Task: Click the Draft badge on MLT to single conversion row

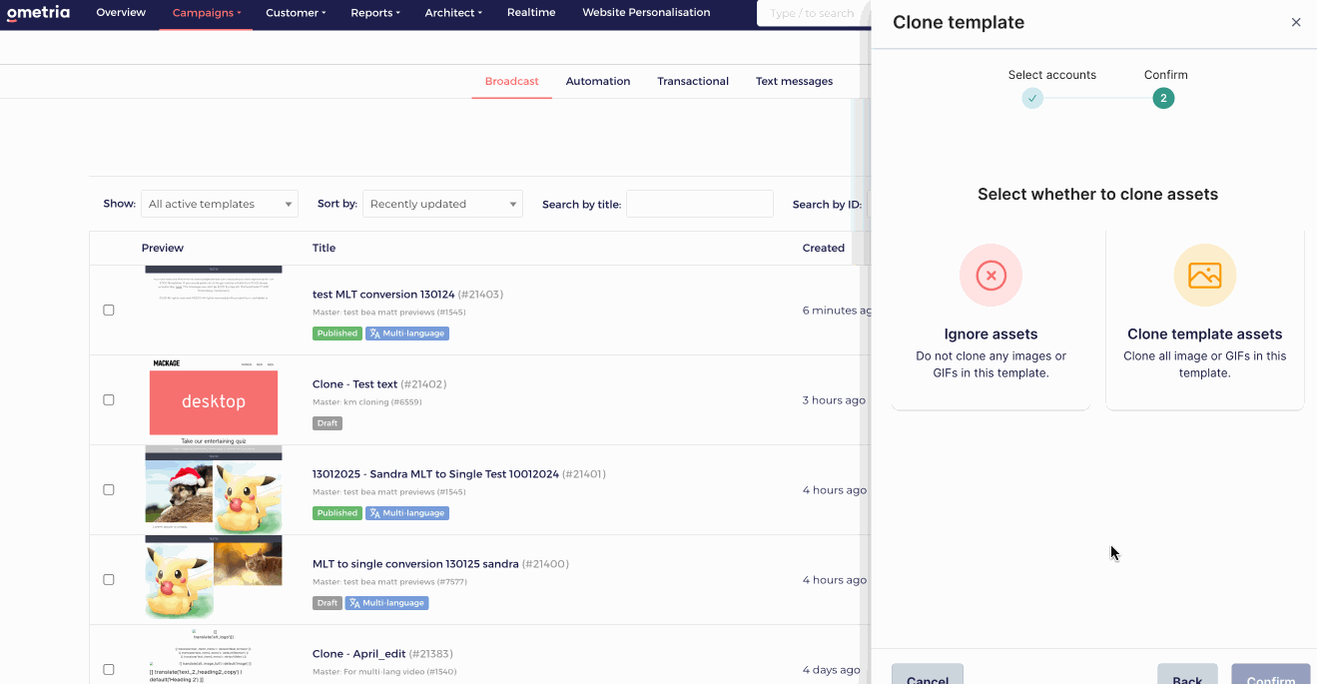Action: coord(328,603)
